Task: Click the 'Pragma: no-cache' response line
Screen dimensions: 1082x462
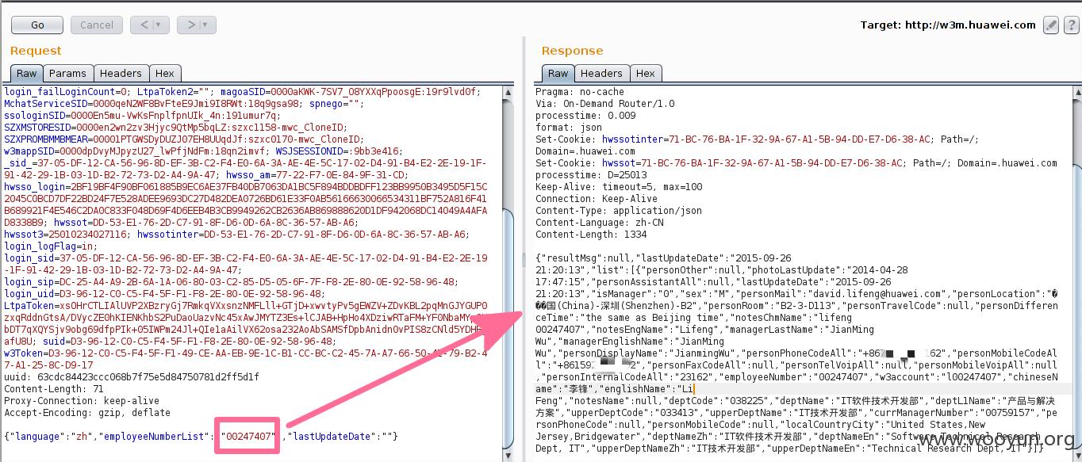Action: pos(580,92)
